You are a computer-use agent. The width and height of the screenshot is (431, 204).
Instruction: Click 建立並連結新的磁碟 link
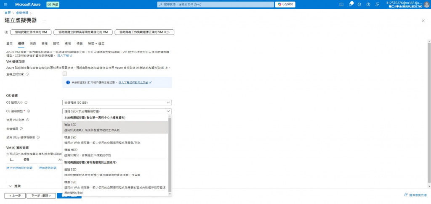pyautogui.click(x=19, y=168)
